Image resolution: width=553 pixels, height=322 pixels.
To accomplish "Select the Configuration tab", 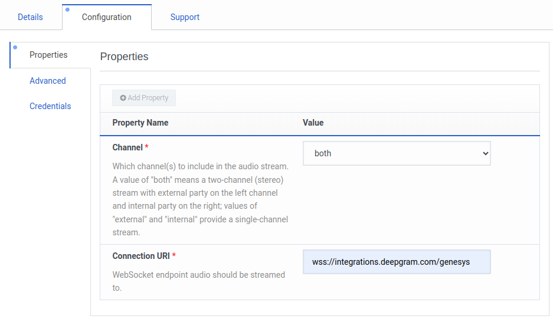I will (x=107, y=17).
